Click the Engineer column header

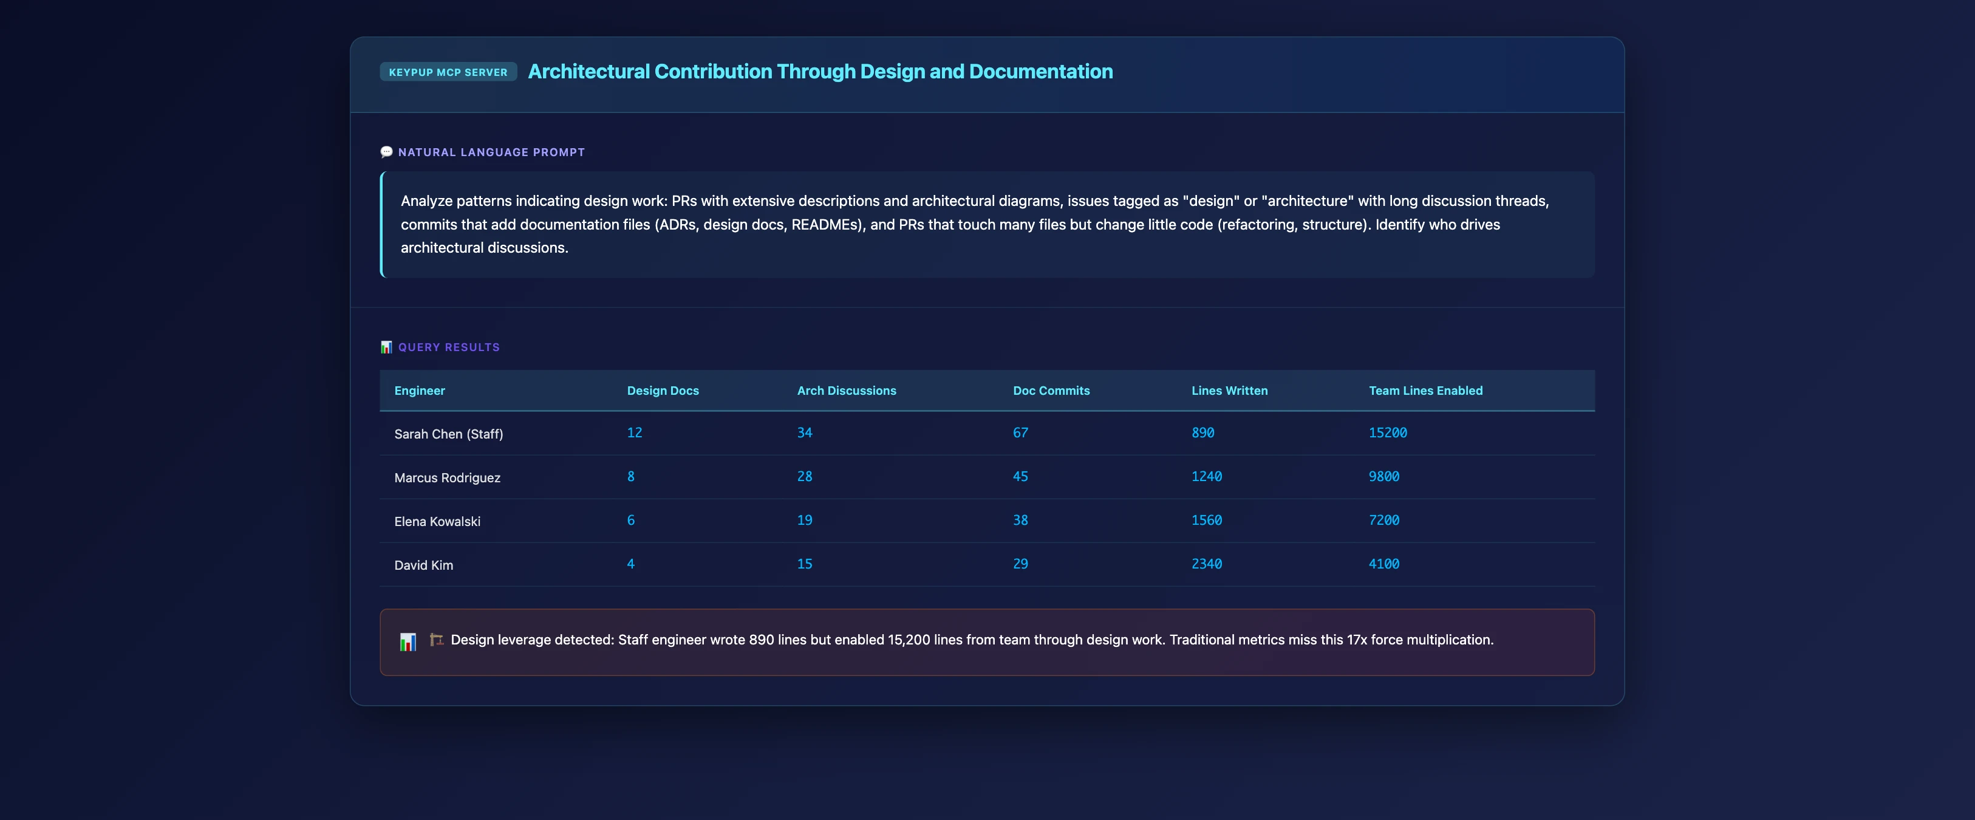(420, 391)
